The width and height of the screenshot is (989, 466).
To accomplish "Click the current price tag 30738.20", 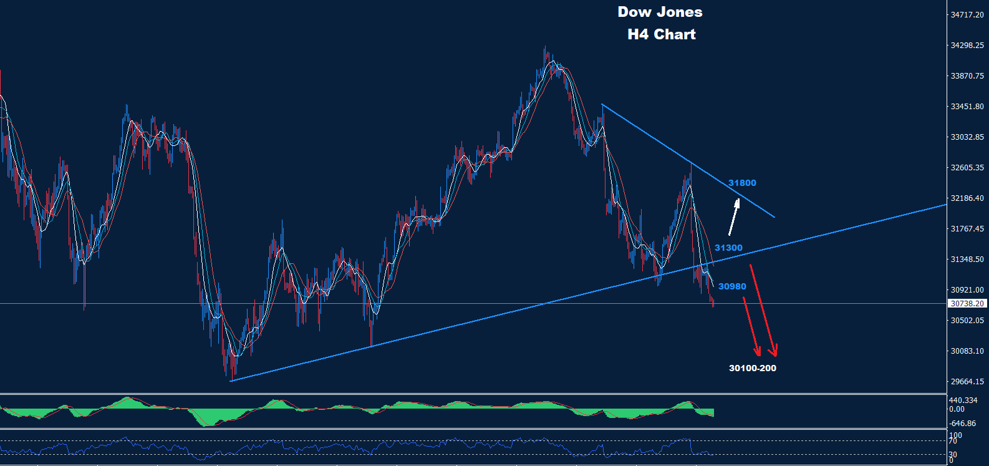I will tap(967, 304).
